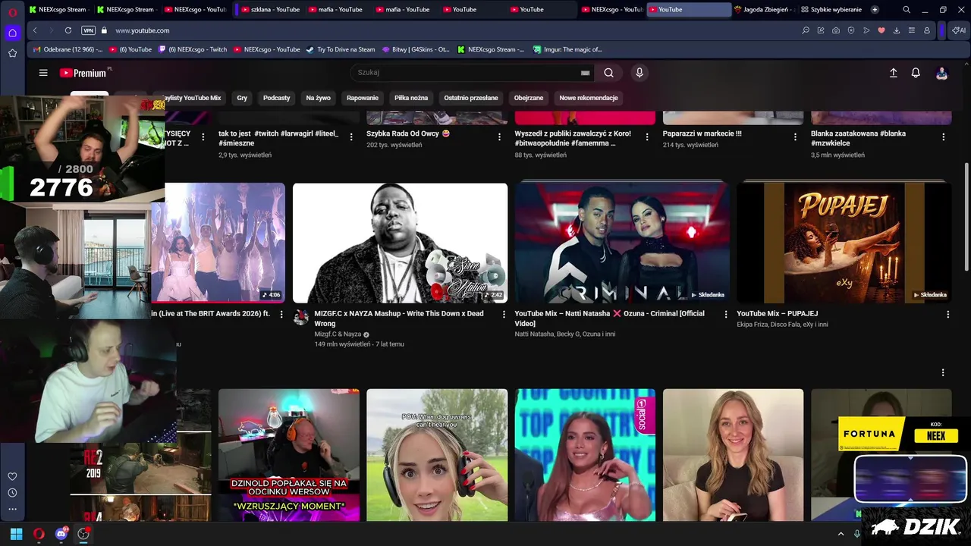971x546 pixels.
Task: Take a snapshot with the camera icon
Action: pos(836,30)
